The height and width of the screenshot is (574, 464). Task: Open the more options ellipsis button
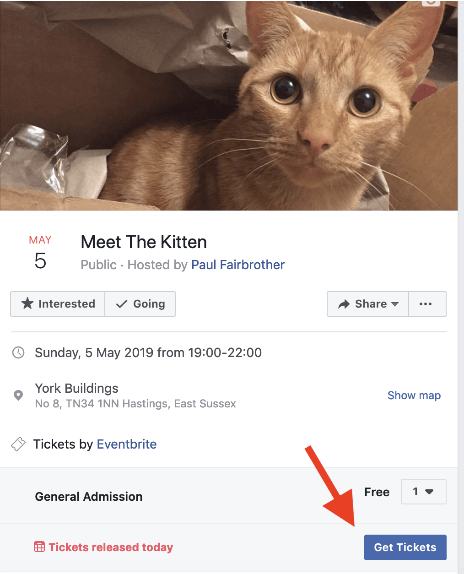(x=426, y=304)
